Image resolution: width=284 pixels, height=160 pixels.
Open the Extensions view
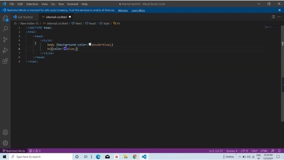tap(5, 61)
